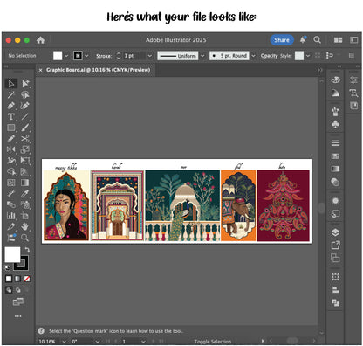Pick the Rectangle tool

tap(11, 128)
